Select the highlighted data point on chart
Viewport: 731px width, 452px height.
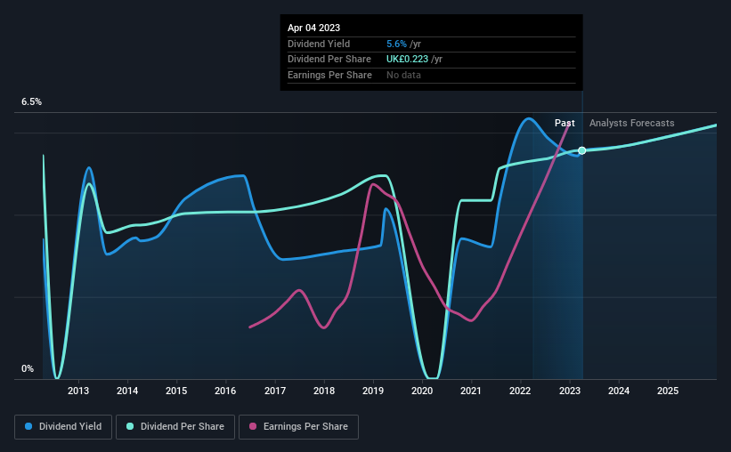tap(581, 150)
